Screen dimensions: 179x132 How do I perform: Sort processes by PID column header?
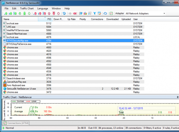coord(49,19)
